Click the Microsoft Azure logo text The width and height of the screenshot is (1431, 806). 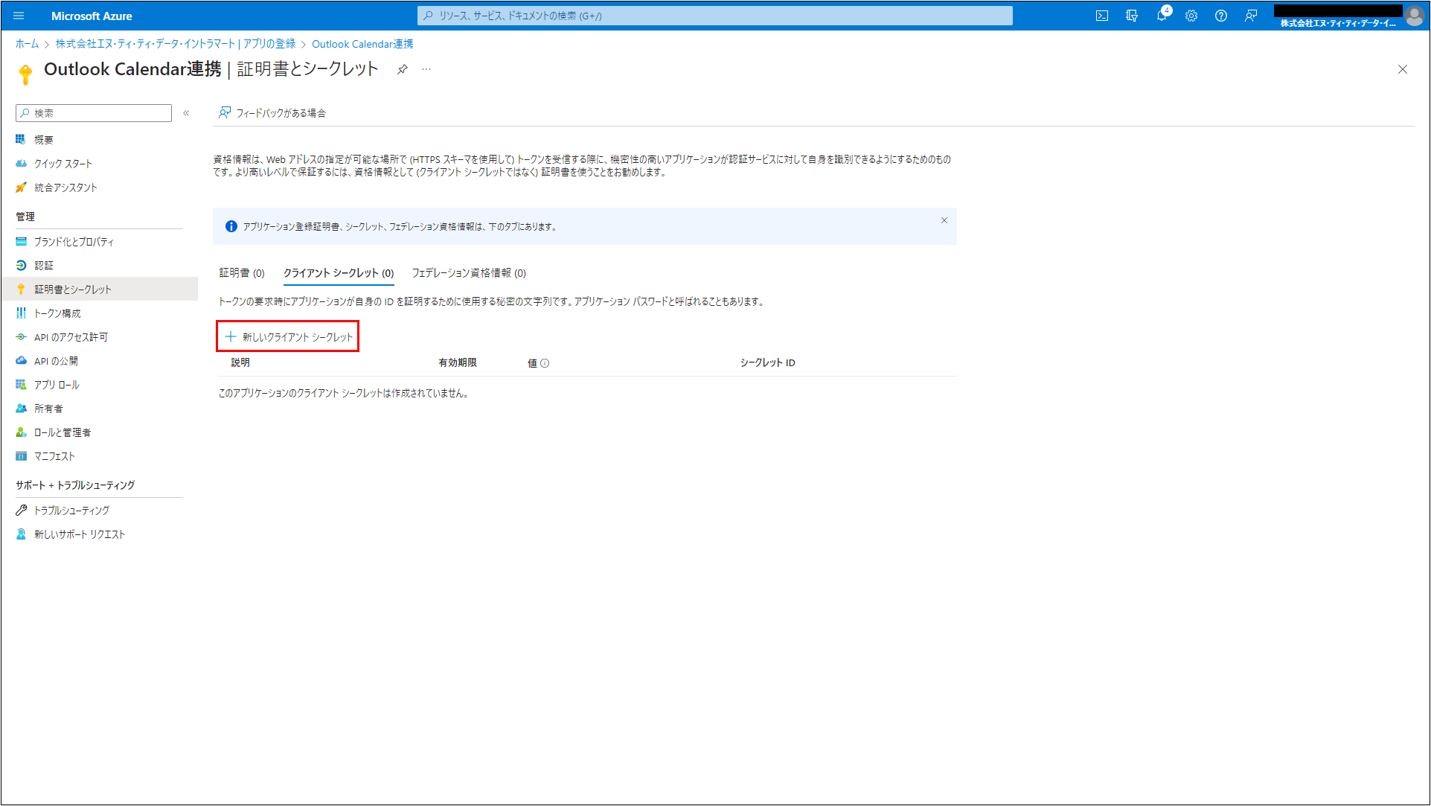click(92, 16)
